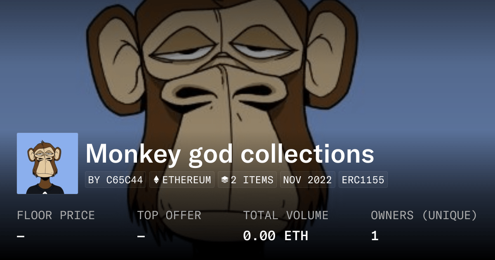The image size is (495, 260).
Task: Select the dash value under Floor Price
Action: (21, 236)
